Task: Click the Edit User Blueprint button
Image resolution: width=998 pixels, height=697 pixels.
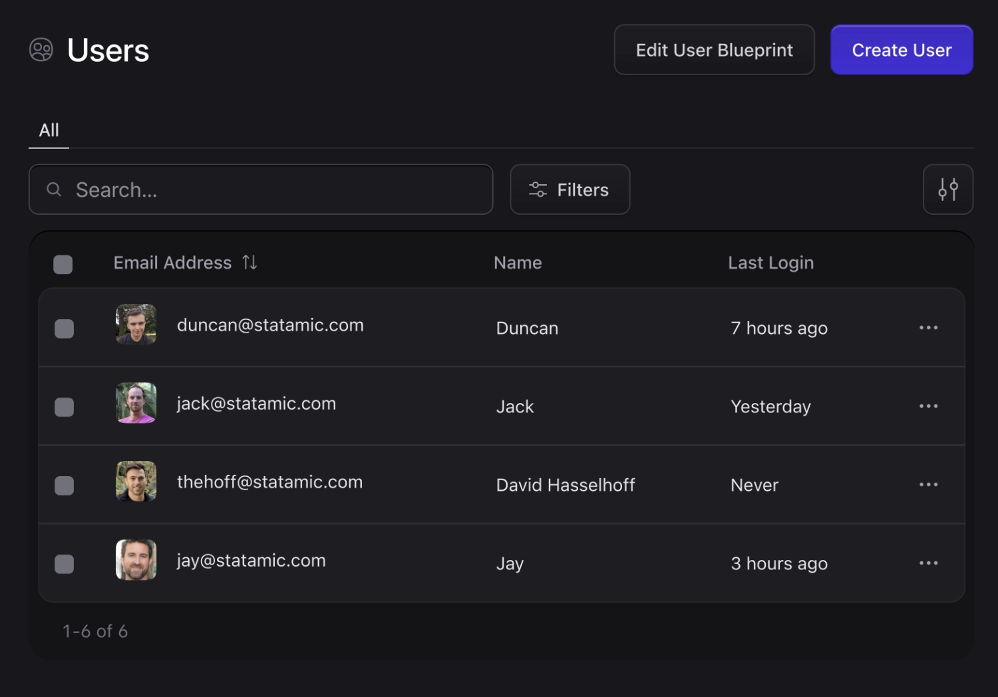Action: (714, 49)
